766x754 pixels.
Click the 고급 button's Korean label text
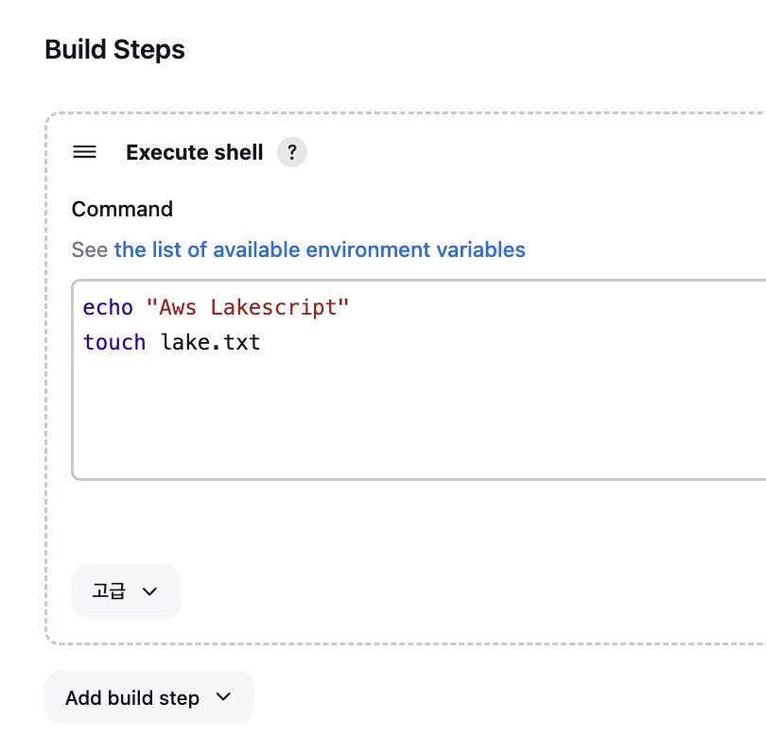coord(108,591)
